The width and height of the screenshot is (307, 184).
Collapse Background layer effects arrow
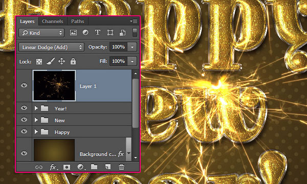coord(128,153)
